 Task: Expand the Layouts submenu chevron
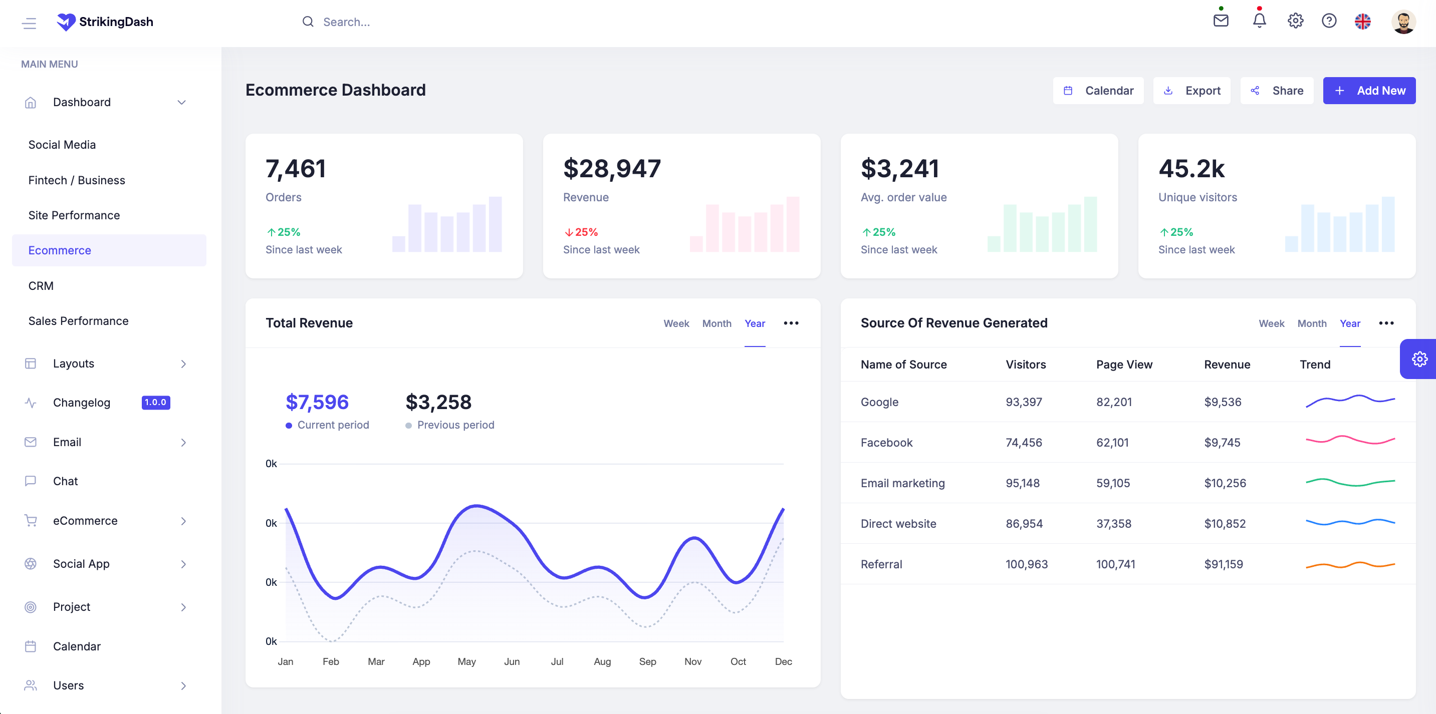coord(183,364)
